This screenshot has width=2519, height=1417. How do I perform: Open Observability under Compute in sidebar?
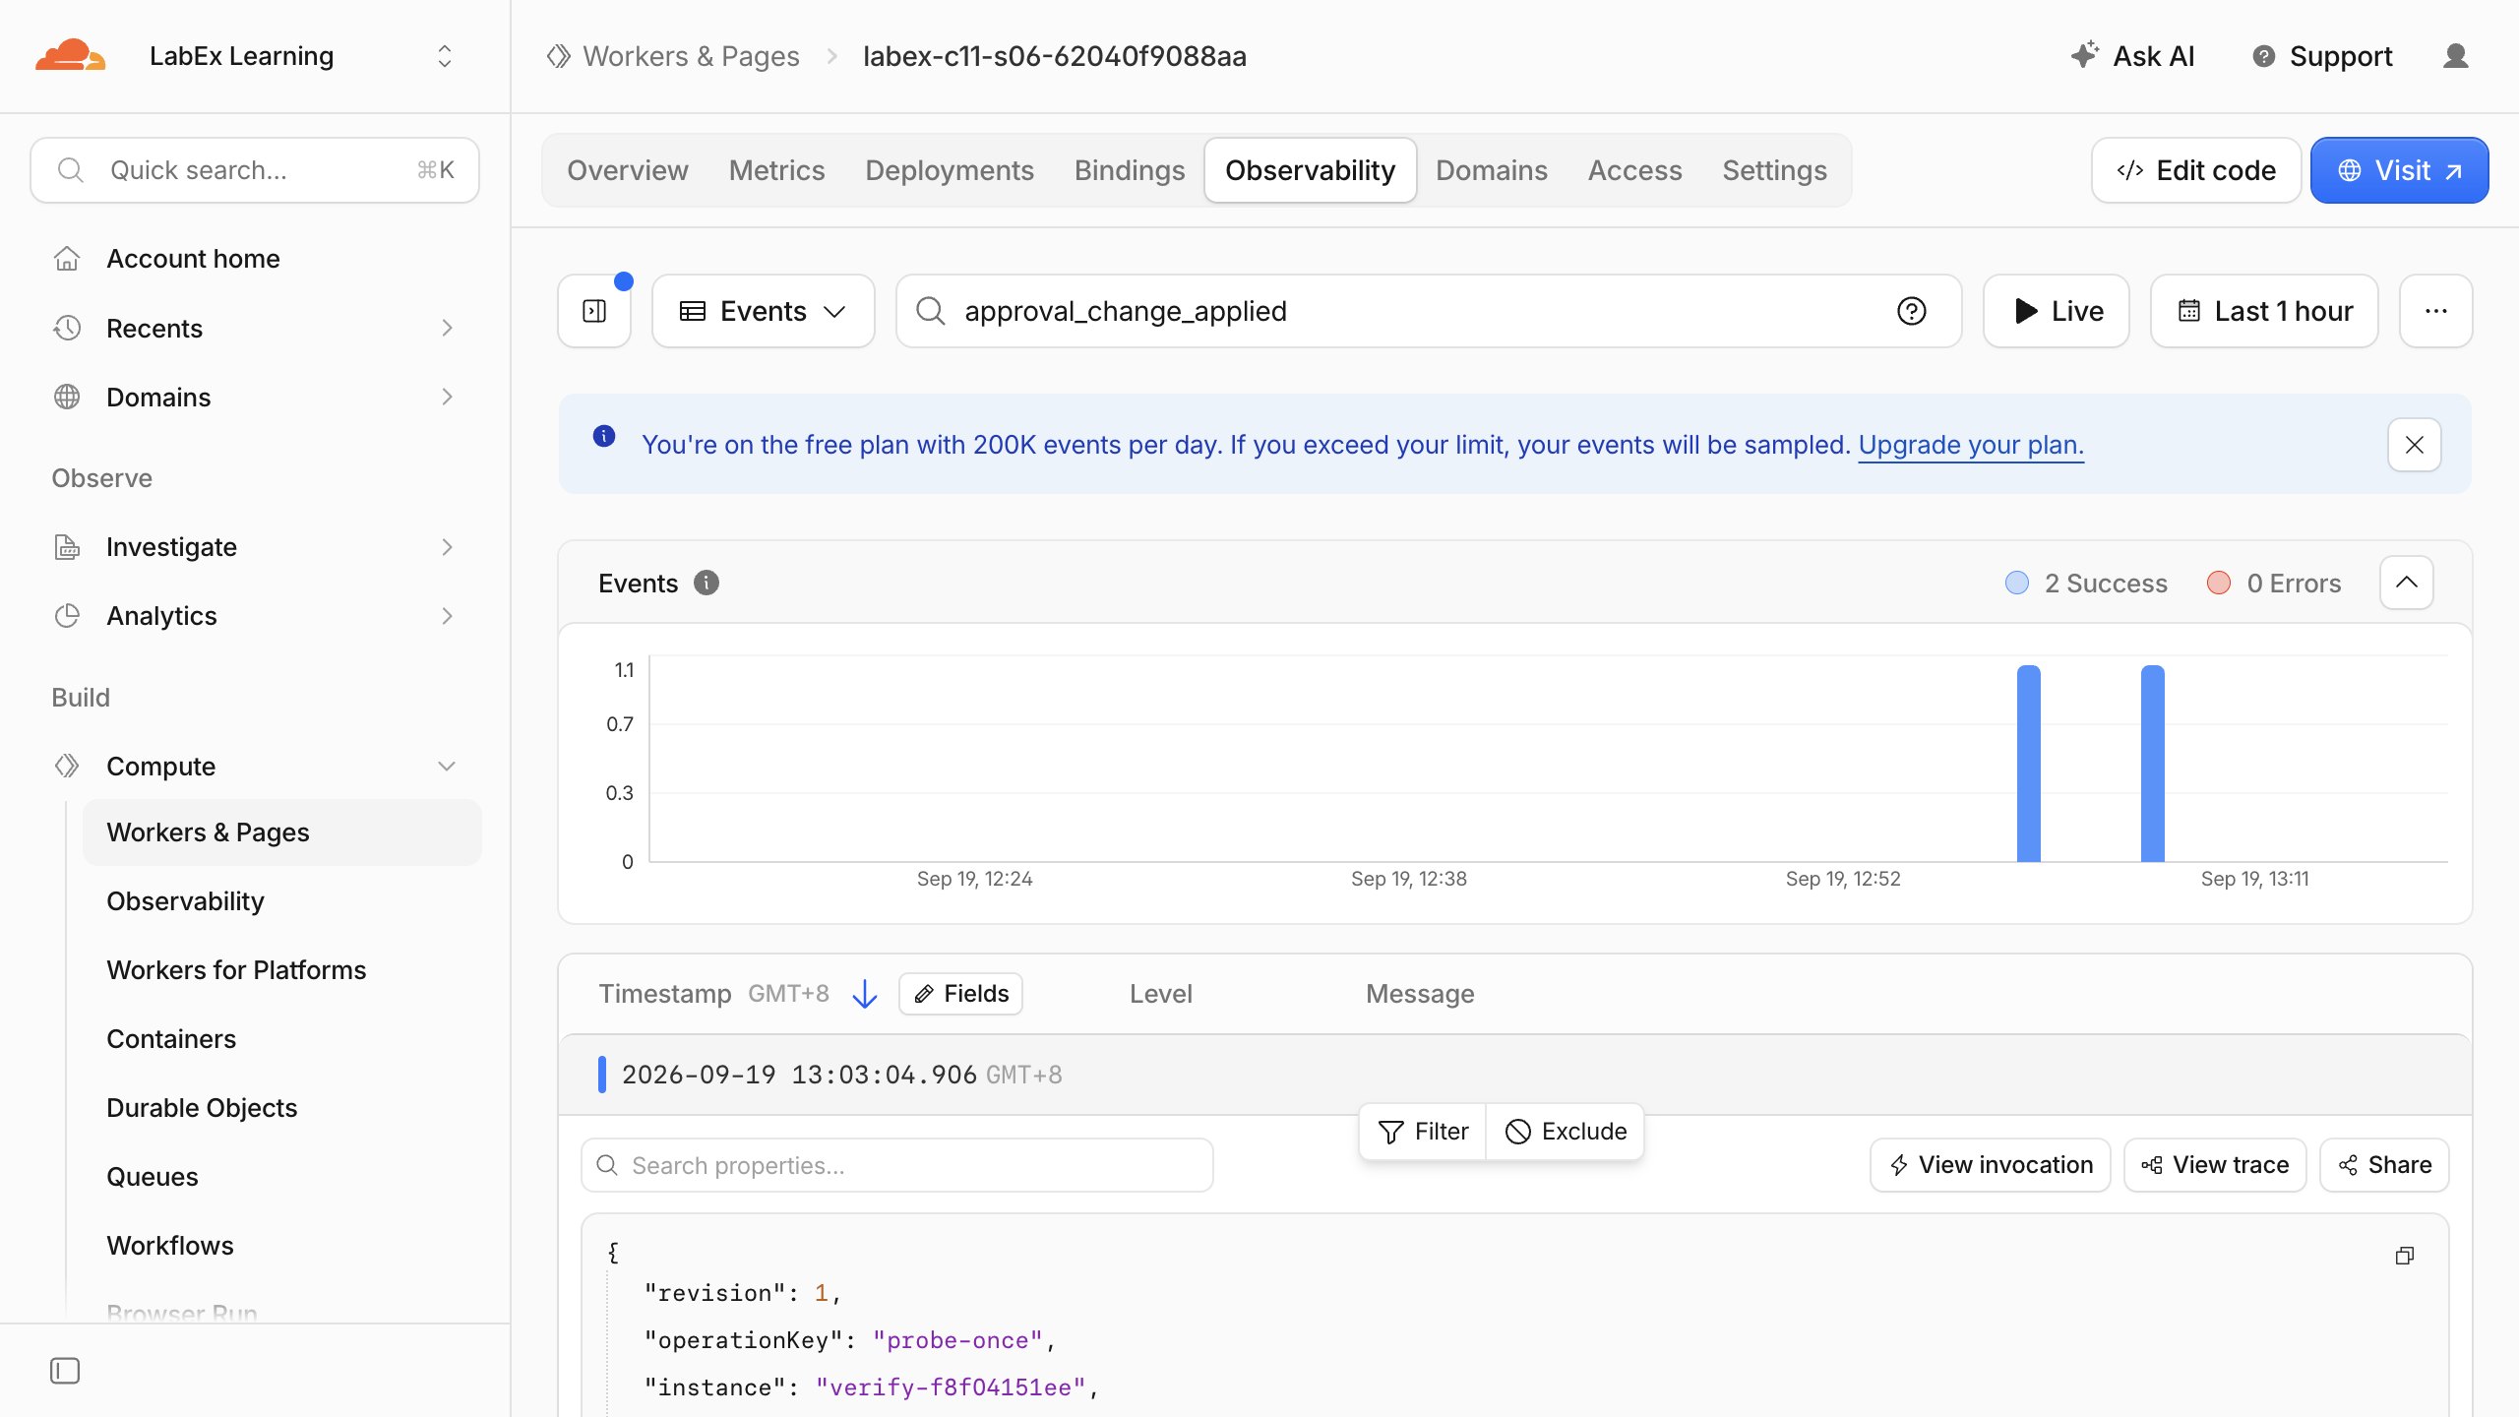185,901
